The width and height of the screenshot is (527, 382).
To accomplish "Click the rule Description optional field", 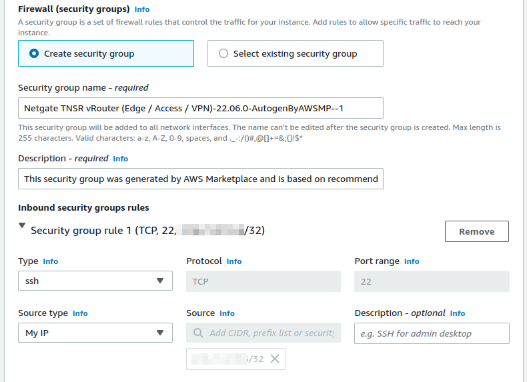I will point(432,333).
